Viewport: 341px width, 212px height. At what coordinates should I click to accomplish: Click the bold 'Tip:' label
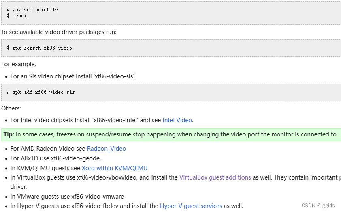tap(9, 134)
